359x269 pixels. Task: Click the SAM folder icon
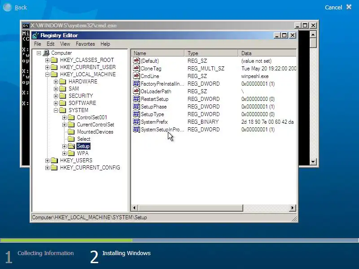(63, 89)
